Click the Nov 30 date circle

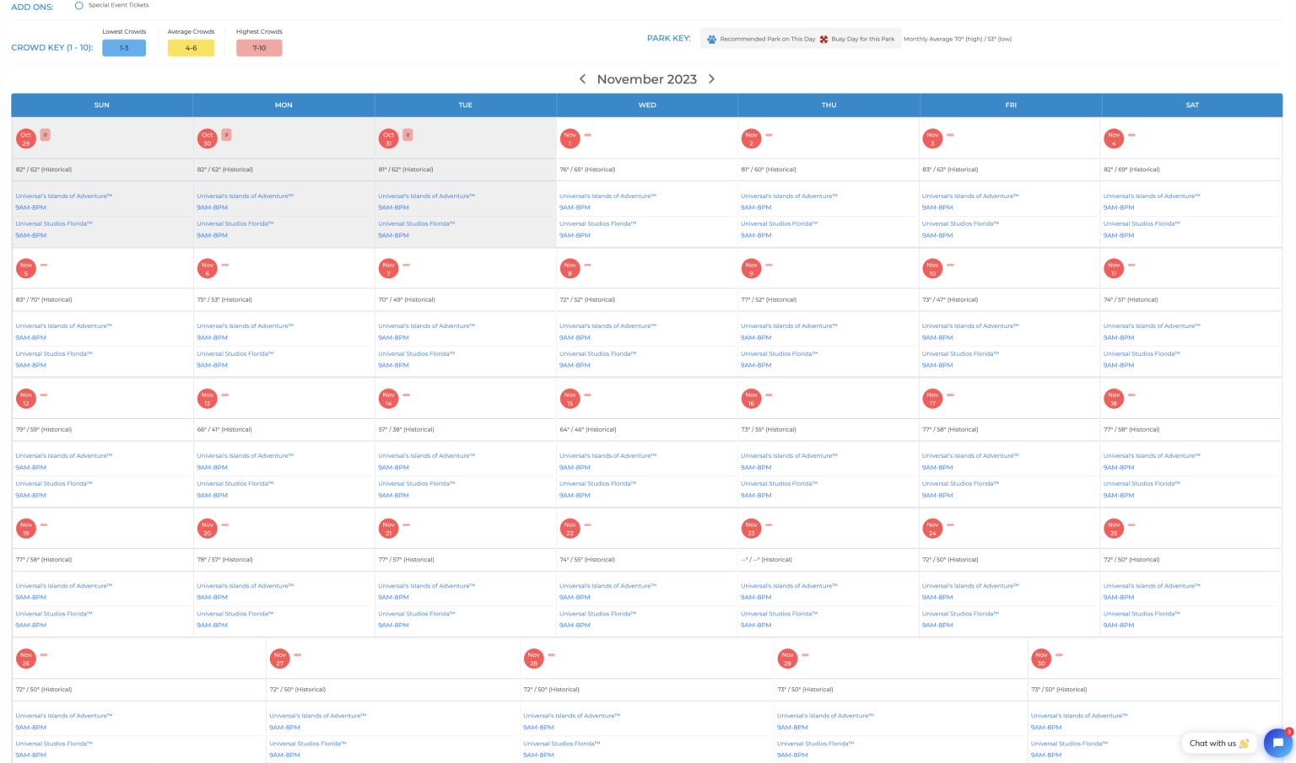point(1041,658)
